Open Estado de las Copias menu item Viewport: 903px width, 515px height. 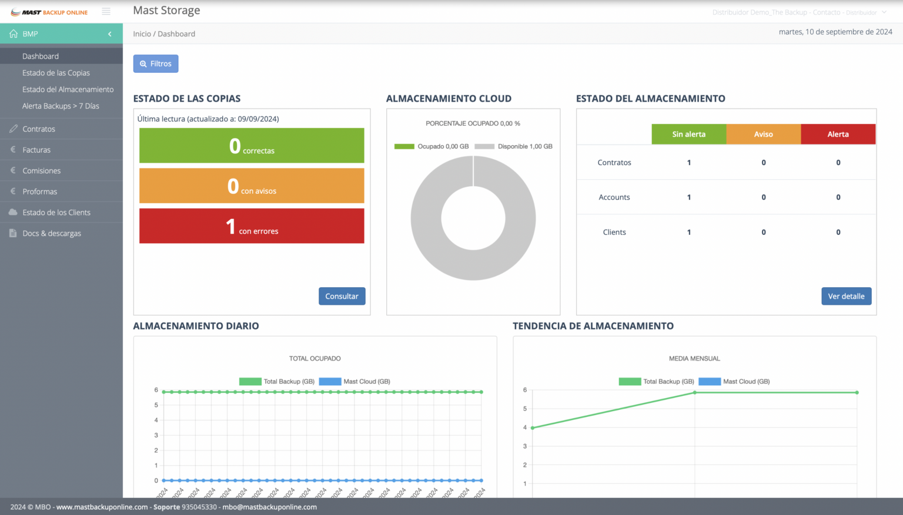coord(56,73)
